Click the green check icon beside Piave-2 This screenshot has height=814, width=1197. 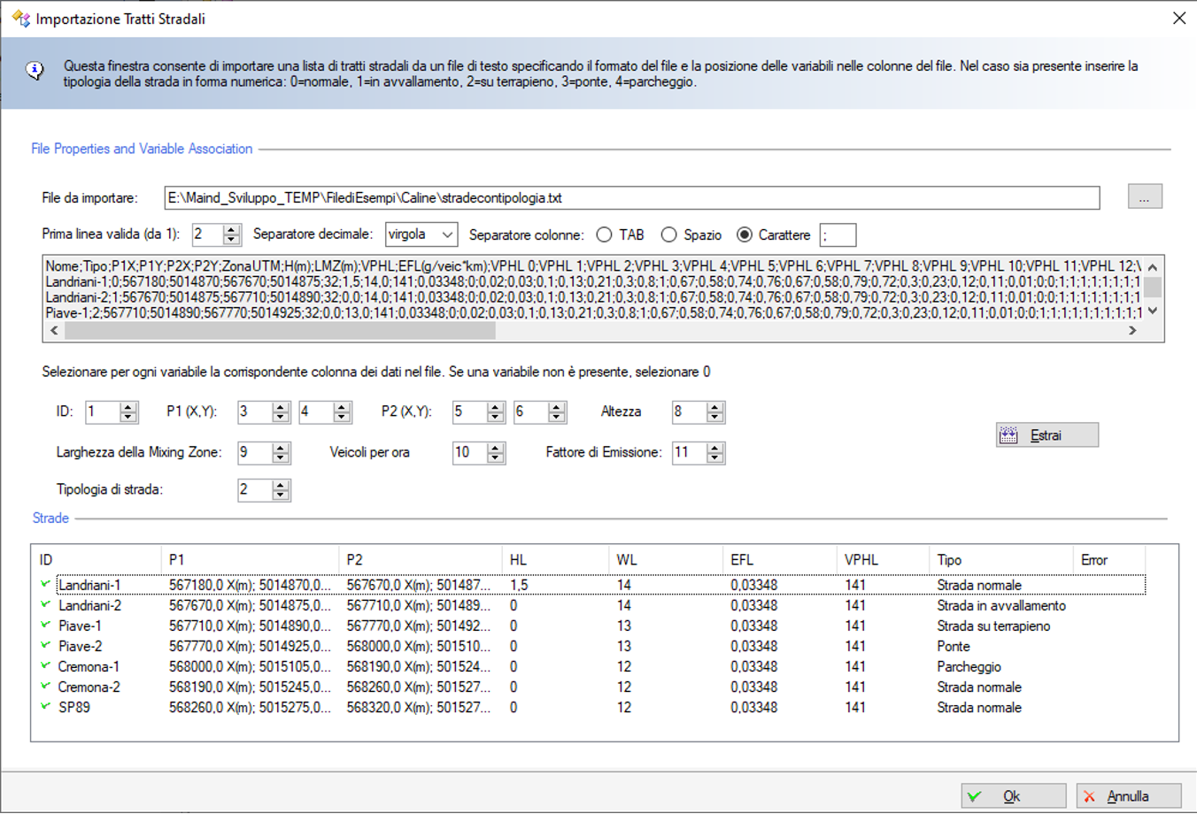click(x=46, y=646)
